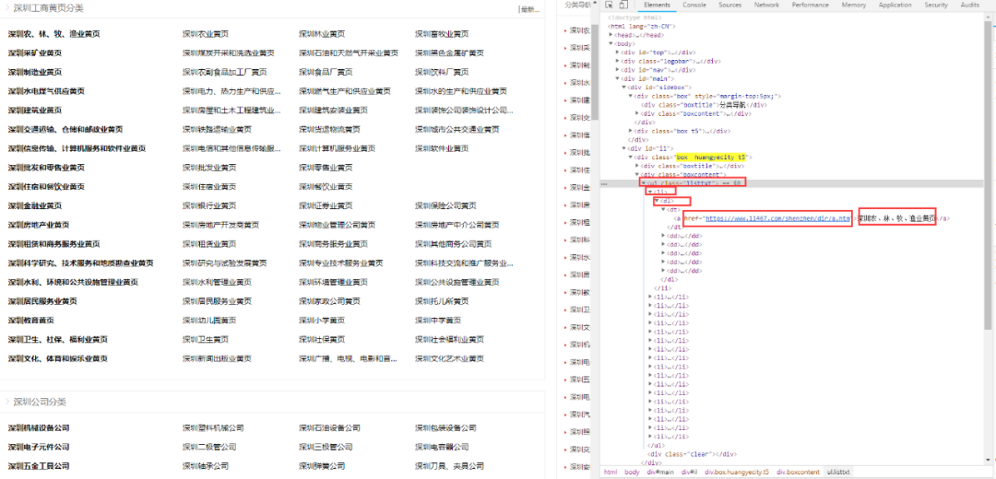Open the 深圳软件业黄页 link

pos(442,148)
